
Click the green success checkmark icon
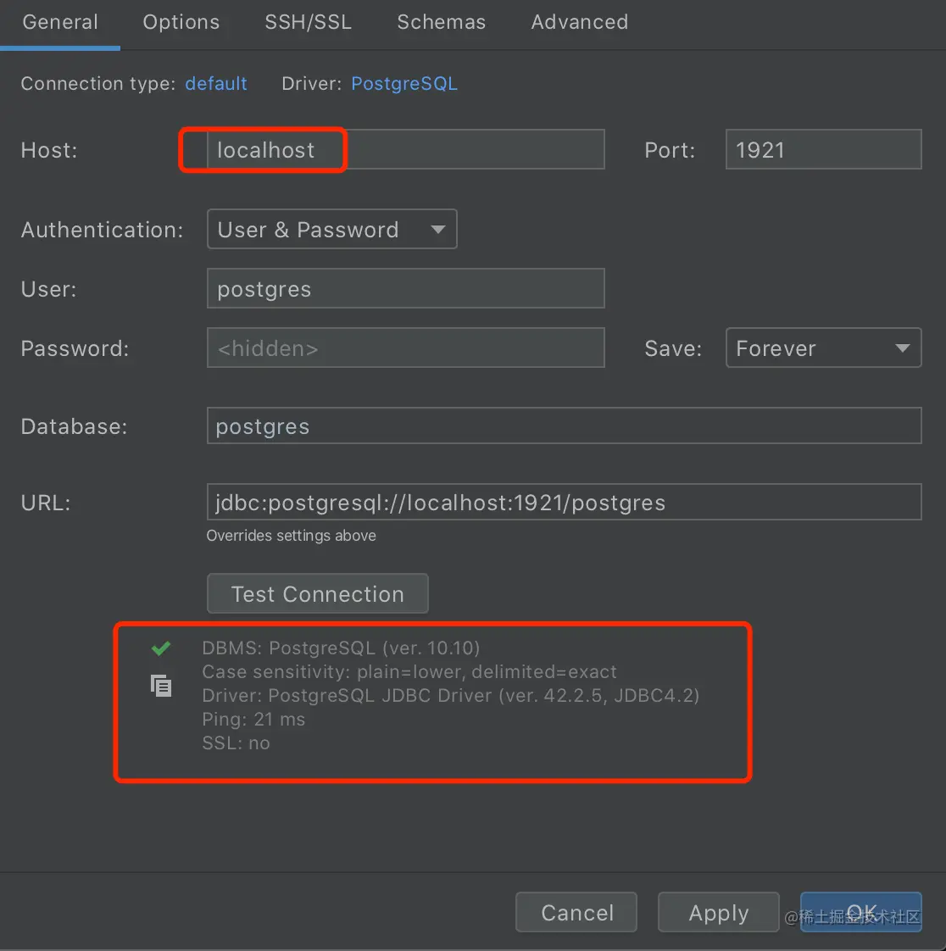pos(161,648)
